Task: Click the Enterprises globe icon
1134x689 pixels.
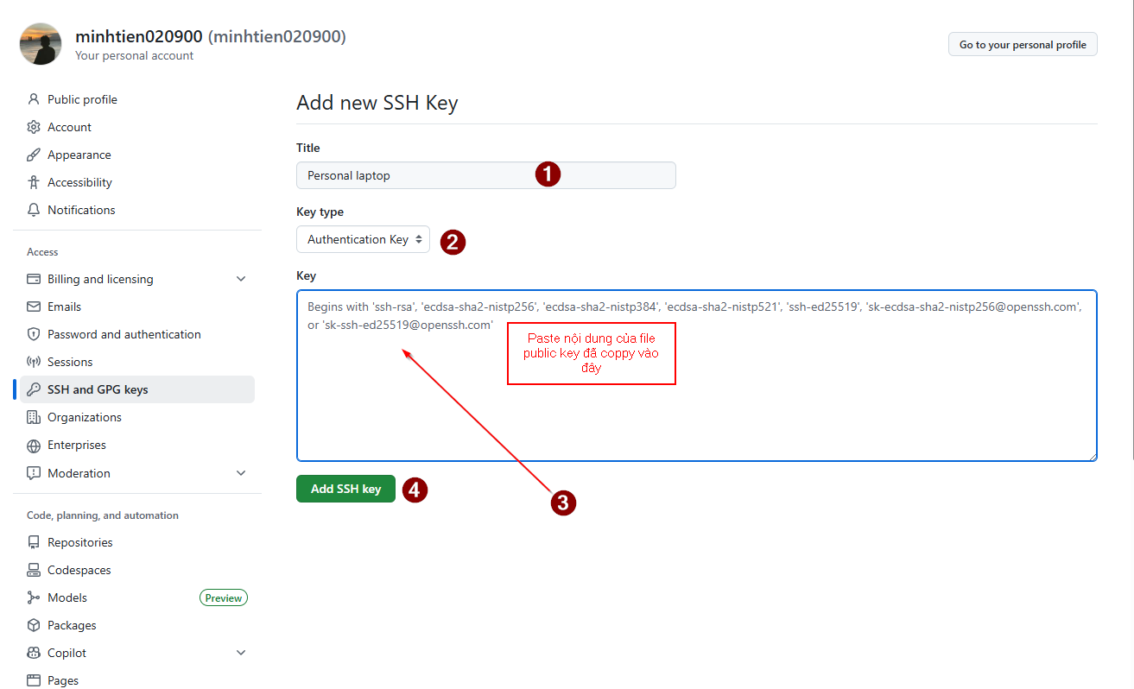Action: click(x=34, y=446)
